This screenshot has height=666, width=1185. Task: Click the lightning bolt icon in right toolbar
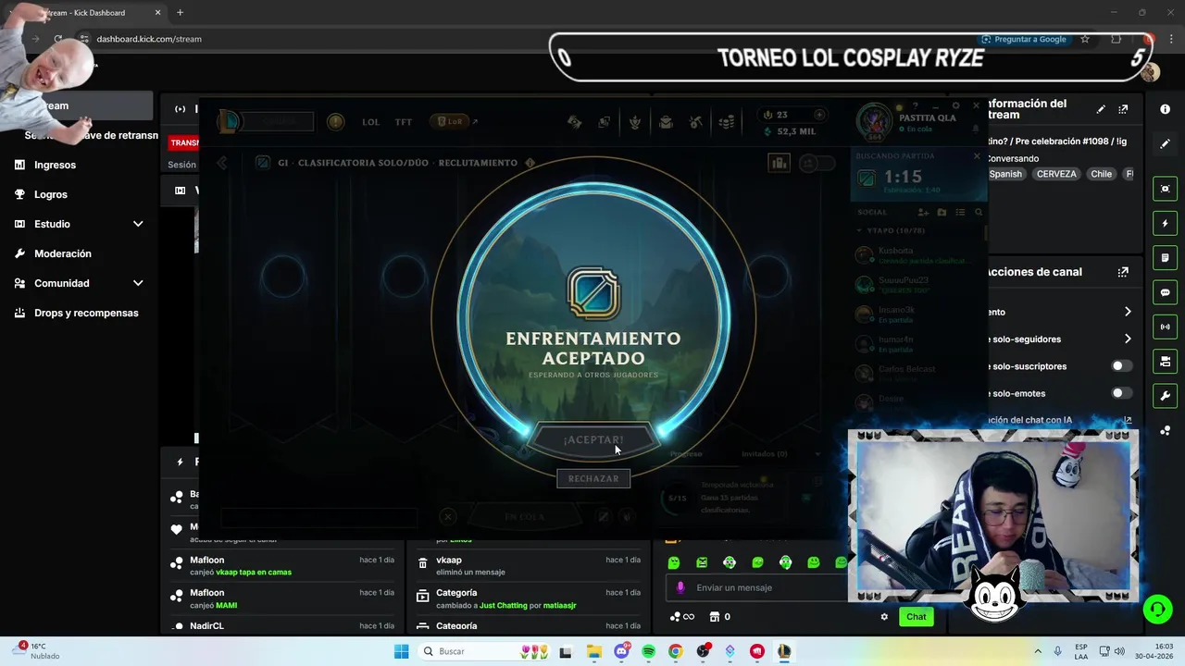tap(1165, 224)
